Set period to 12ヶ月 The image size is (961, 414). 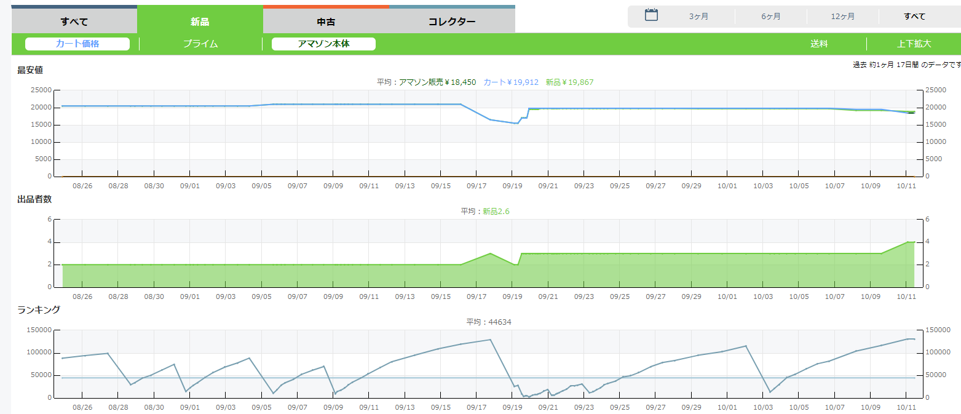click(x=842, y=17)
